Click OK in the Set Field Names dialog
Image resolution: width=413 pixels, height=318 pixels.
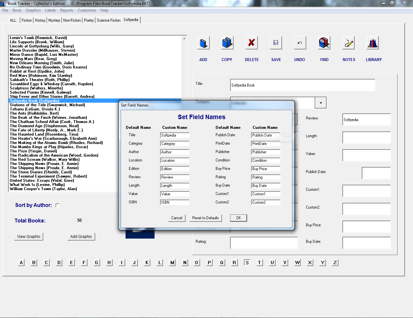click(x=238, y=218)
